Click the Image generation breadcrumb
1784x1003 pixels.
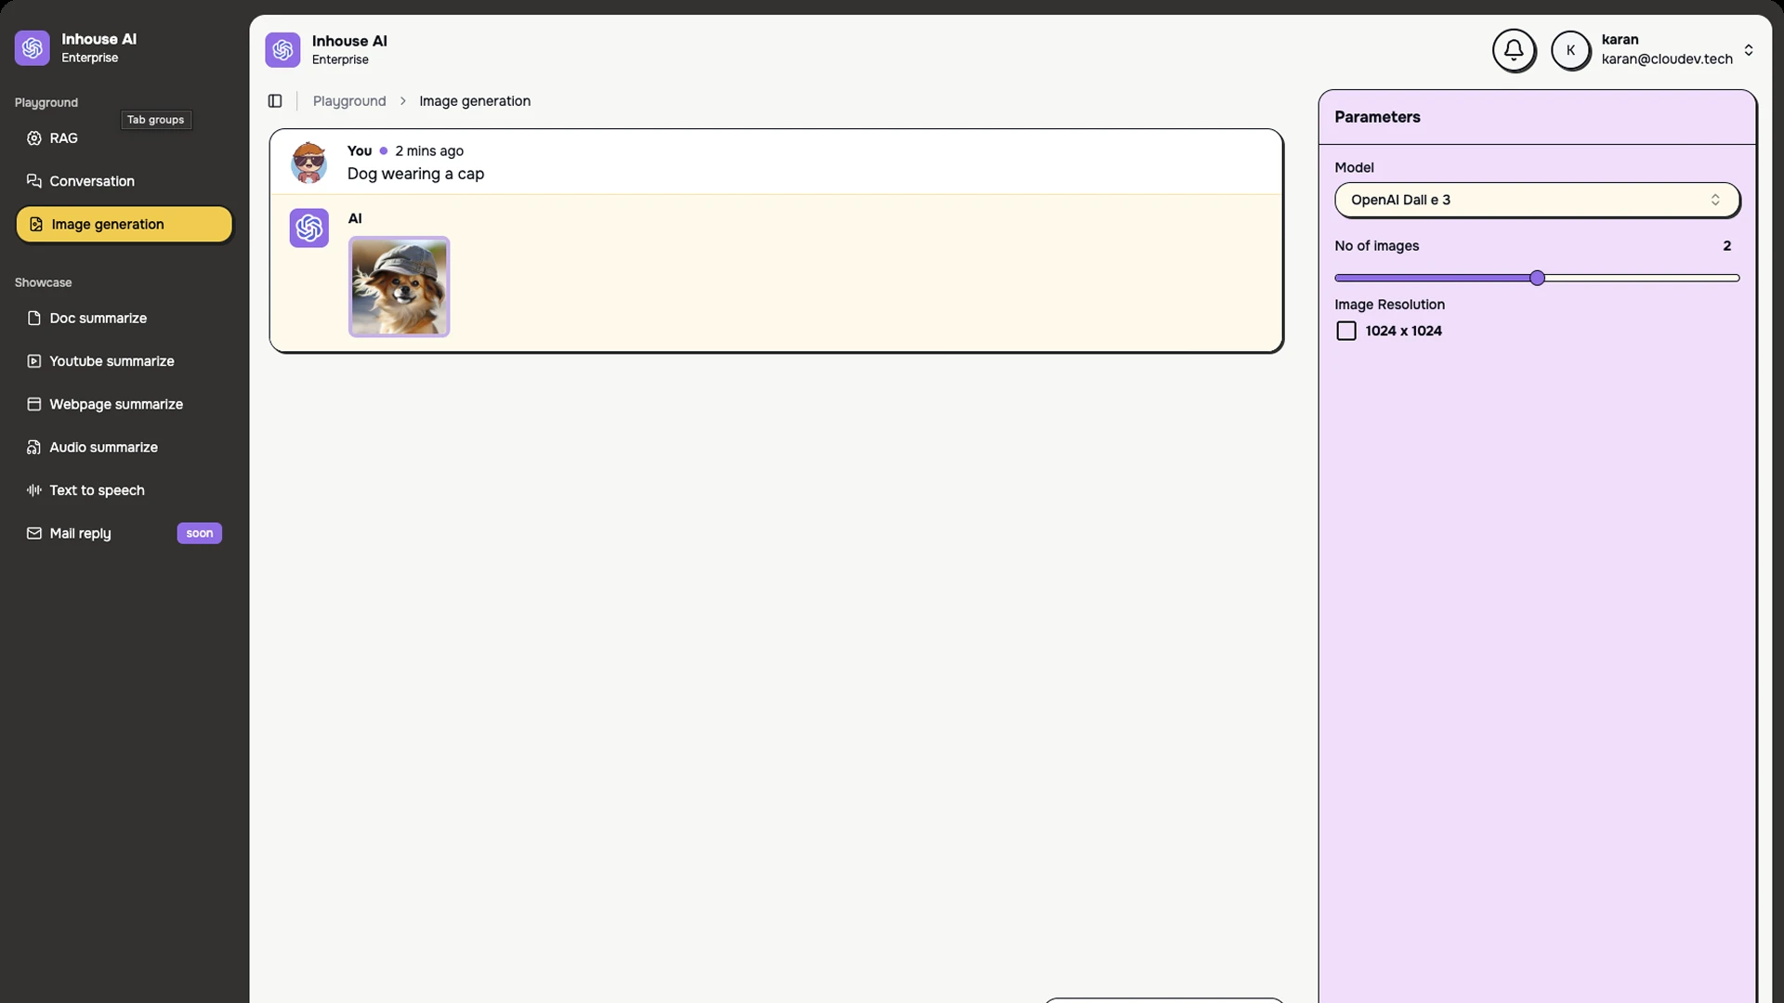475,101
